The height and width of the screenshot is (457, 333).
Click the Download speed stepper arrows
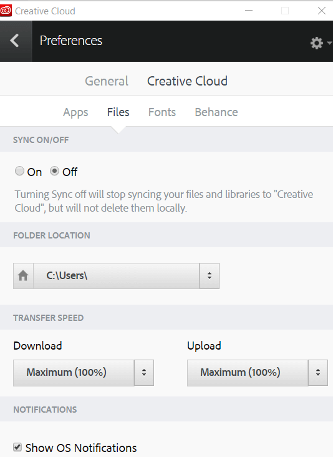(144, 373)
